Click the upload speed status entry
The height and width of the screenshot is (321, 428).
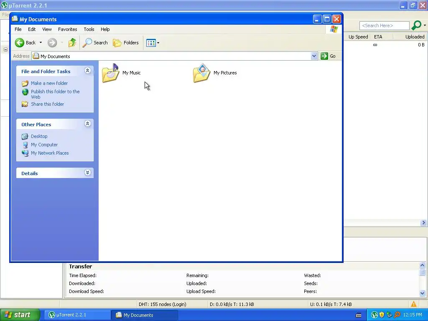pyautogui.click(x=331, y=304)
